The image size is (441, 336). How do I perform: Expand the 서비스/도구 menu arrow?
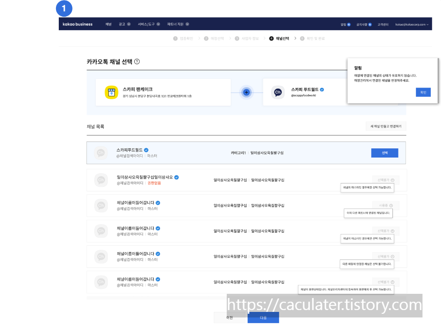(x=158, y=24)
